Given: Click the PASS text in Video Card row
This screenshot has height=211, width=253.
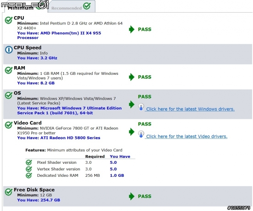Looking at the screenshot, I should coord(144,124).
